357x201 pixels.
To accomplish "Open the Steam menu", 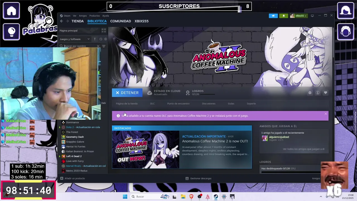I will click(67, 16).
